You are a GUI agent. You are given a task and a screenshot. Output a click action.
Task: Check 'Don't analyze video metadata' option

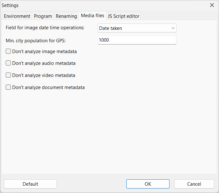tap(9, 75)
